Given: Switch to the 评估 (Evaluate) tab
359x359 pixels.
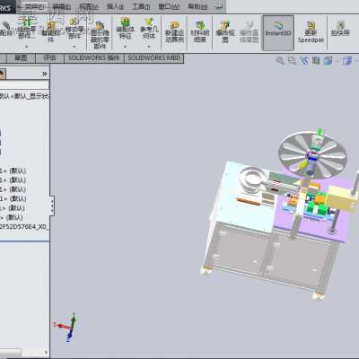Looking at the screenshot, I should pos(49,58).
